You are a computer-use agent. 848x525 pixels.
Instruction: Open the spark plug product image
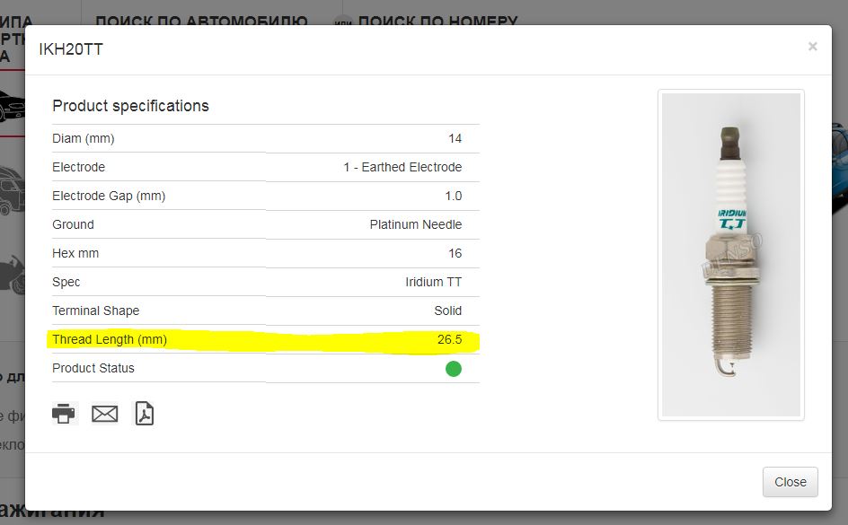[730, 255]
